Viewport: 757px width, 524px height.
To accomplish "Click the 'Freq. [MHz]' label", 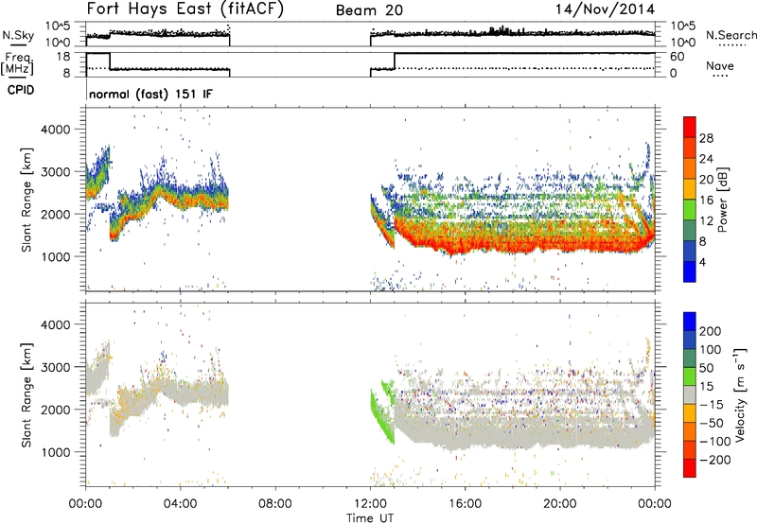I will click(17, 63).
